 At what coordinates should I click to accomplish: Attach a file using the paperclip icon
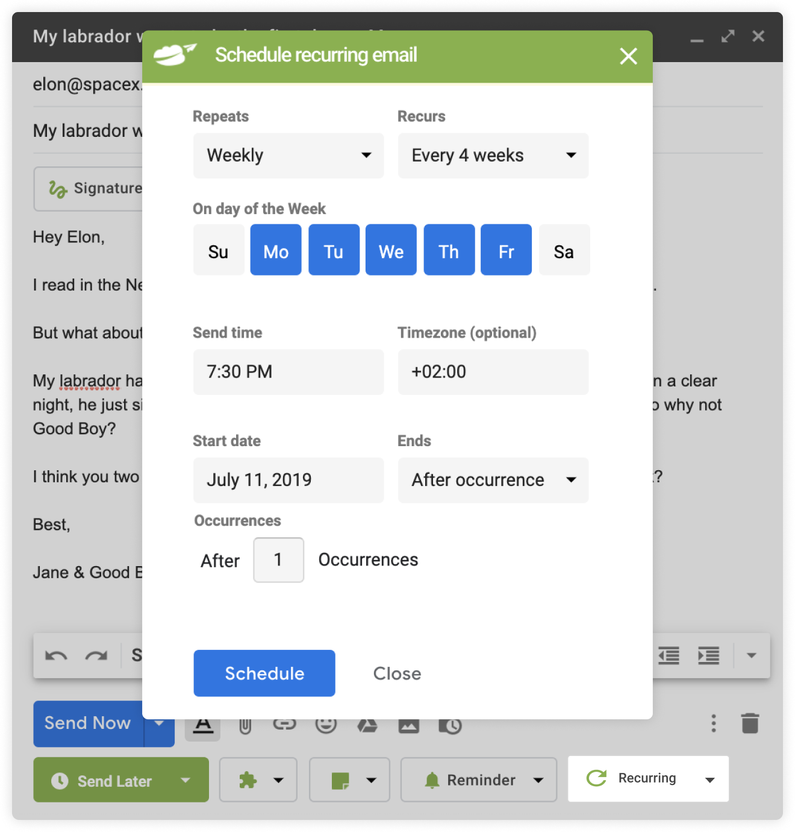tap(244, 724)
